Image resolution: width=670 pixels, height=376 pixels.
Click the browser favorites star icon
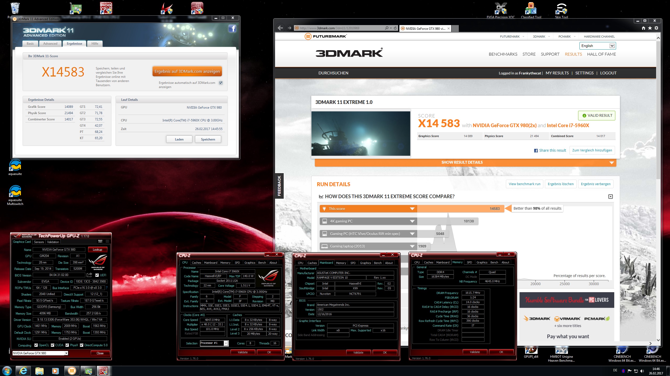tap(650, 28)
